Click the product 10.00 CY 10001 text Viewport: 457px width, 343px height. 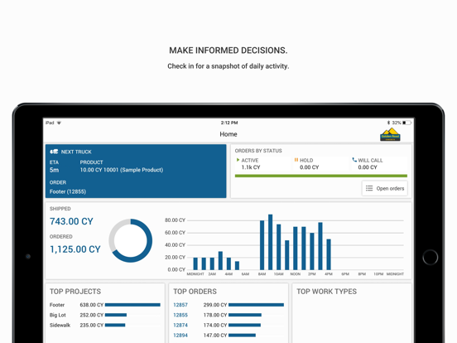122,170
